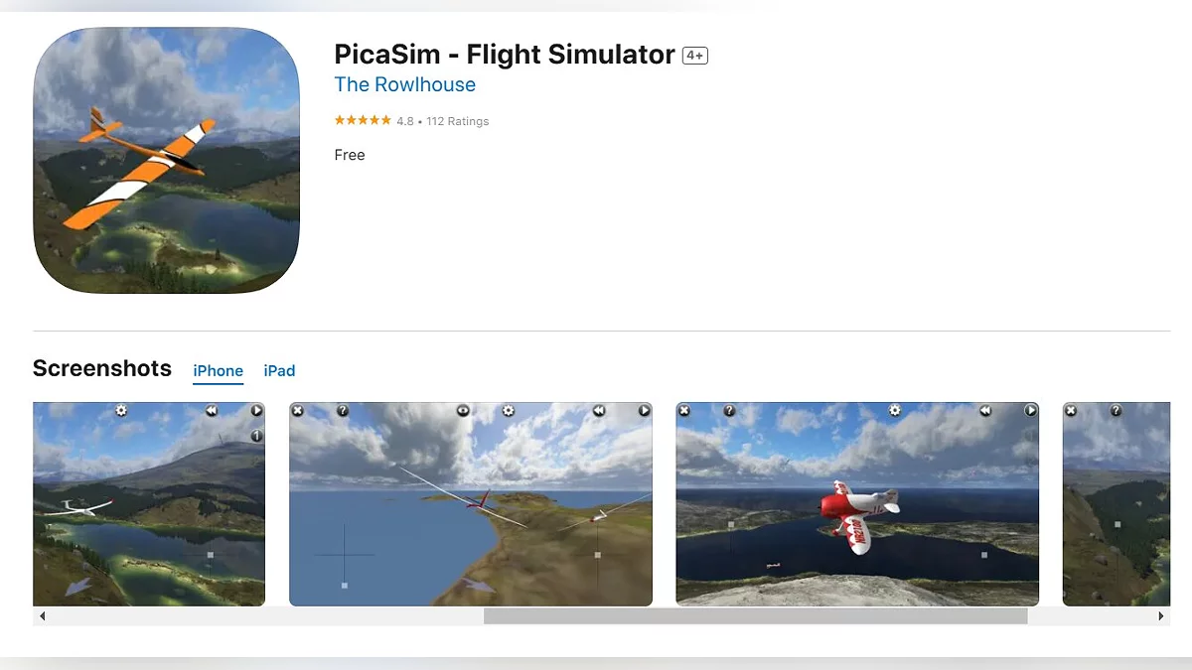Viewport: 1192px width, 670px height.
Task: Click the close X icon in second screenshot
Action: (298, 410)
